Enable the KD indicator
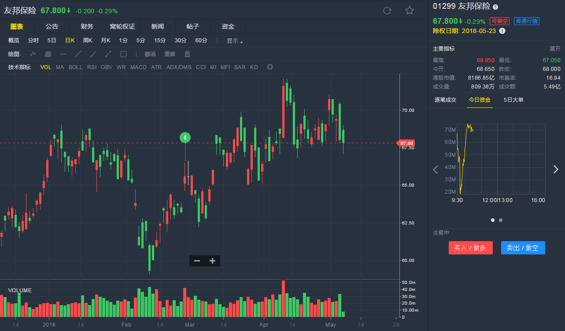Viewport: 565px width, 331px height. 254,67
